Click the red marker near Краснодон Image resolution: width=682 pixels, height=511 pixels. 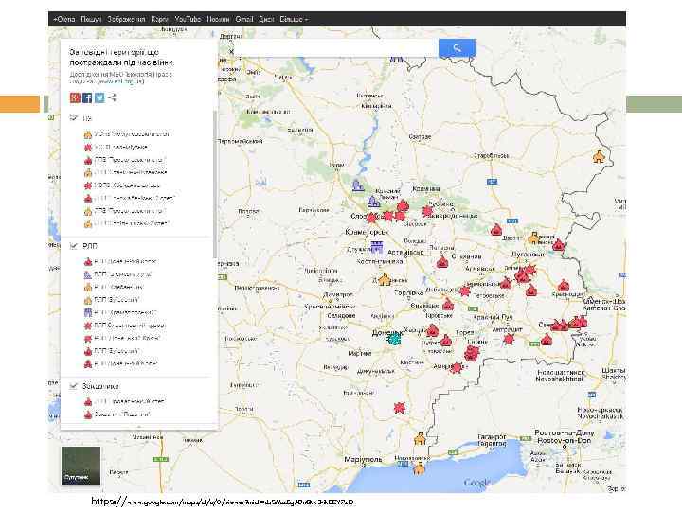pyautogui.click(x=564, y=286)
